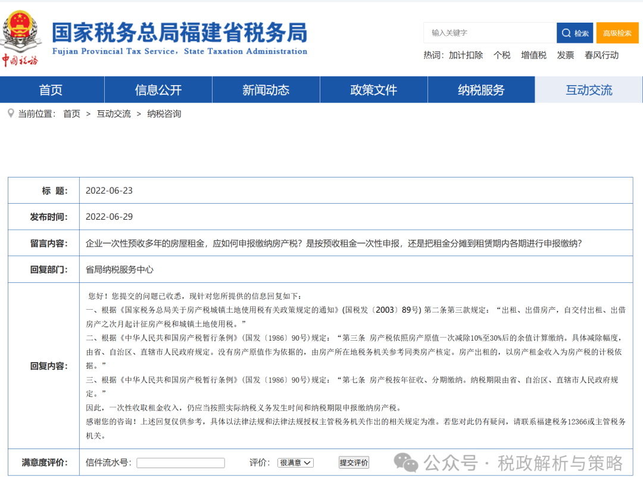Open the 评价 satisfaction dropdown
643x489 pixels.
click(x=295, y=463)
